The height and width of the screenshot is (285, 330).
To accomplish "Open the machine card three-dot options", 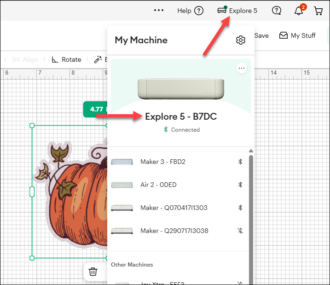I will pos(241,68).
